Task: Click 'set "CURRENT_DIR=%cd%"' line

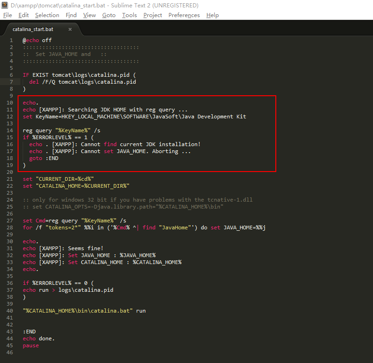Action: tap(58, 179)
